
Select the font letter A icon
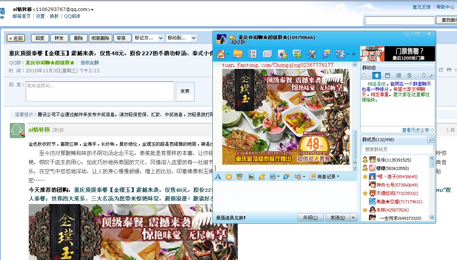(x=218, y=176)
